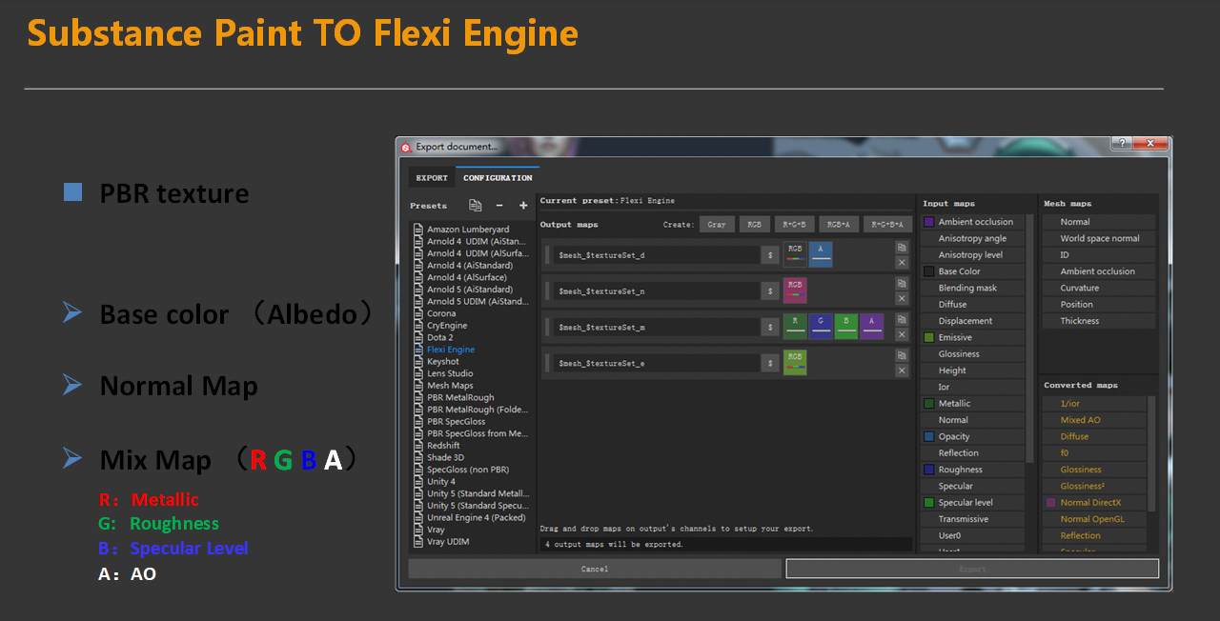Delete the $mesh_$textureSet_m output map
The image size is (1220, 621).
tap(902, 334)
